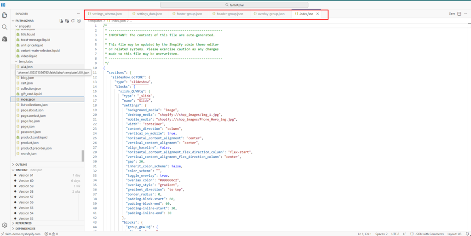471x236 pixels.
Task: Open cart.json template file
Action: (27, 83)
